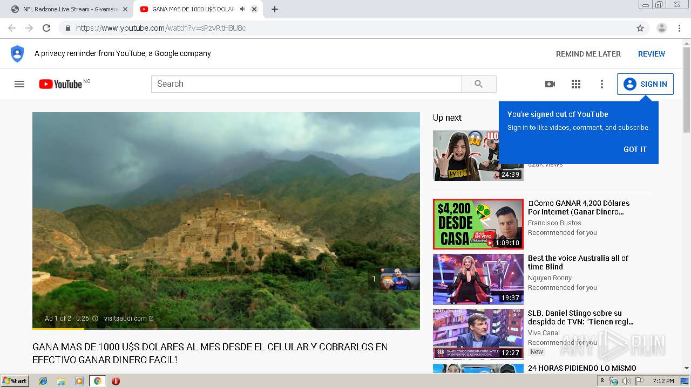Open the Como GANAR 4,200 Dólares title
This screenshot has width=691, height=388.
pos(578,207)
